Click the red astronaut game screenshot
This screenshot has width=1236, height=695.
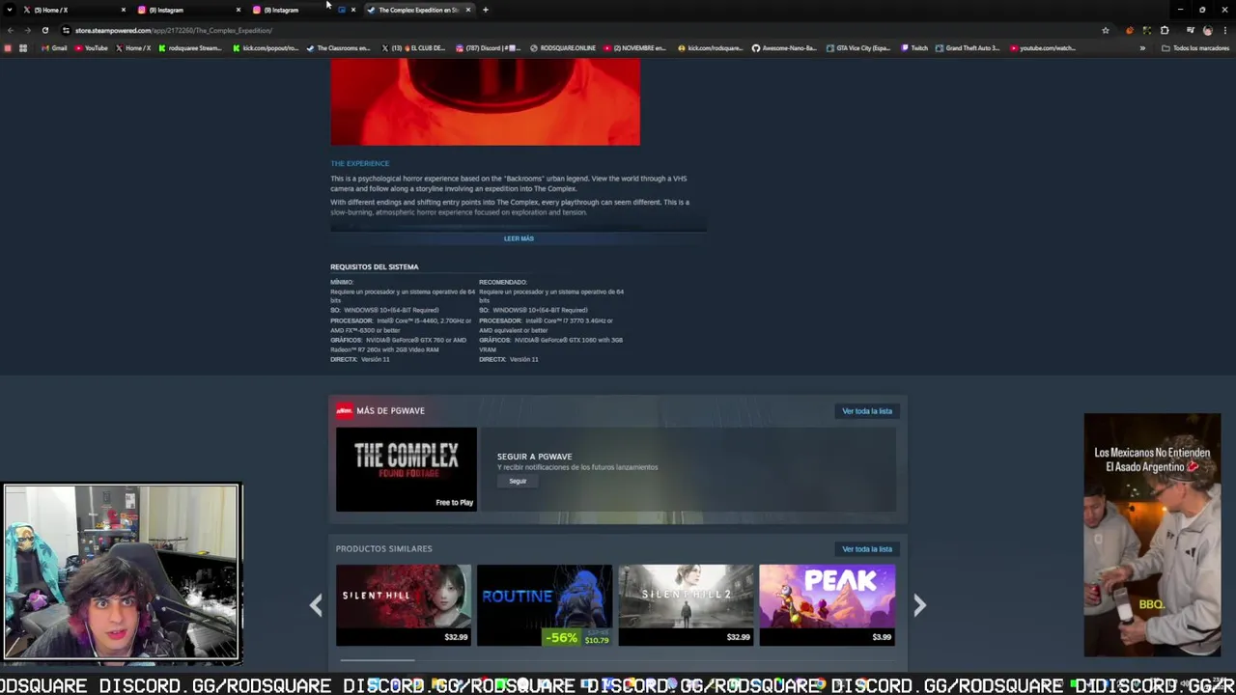(x=485, y=102)
